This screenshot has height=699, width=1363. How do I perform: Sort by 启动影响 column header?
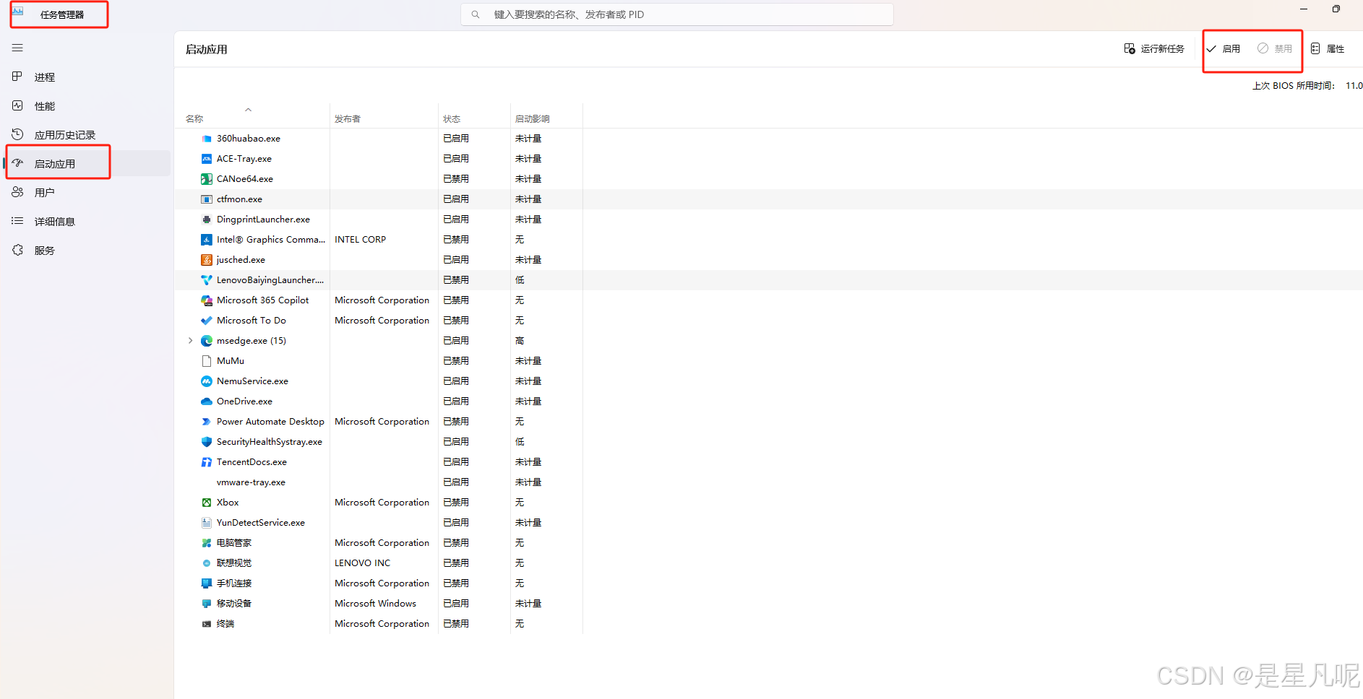coord(533,119)
